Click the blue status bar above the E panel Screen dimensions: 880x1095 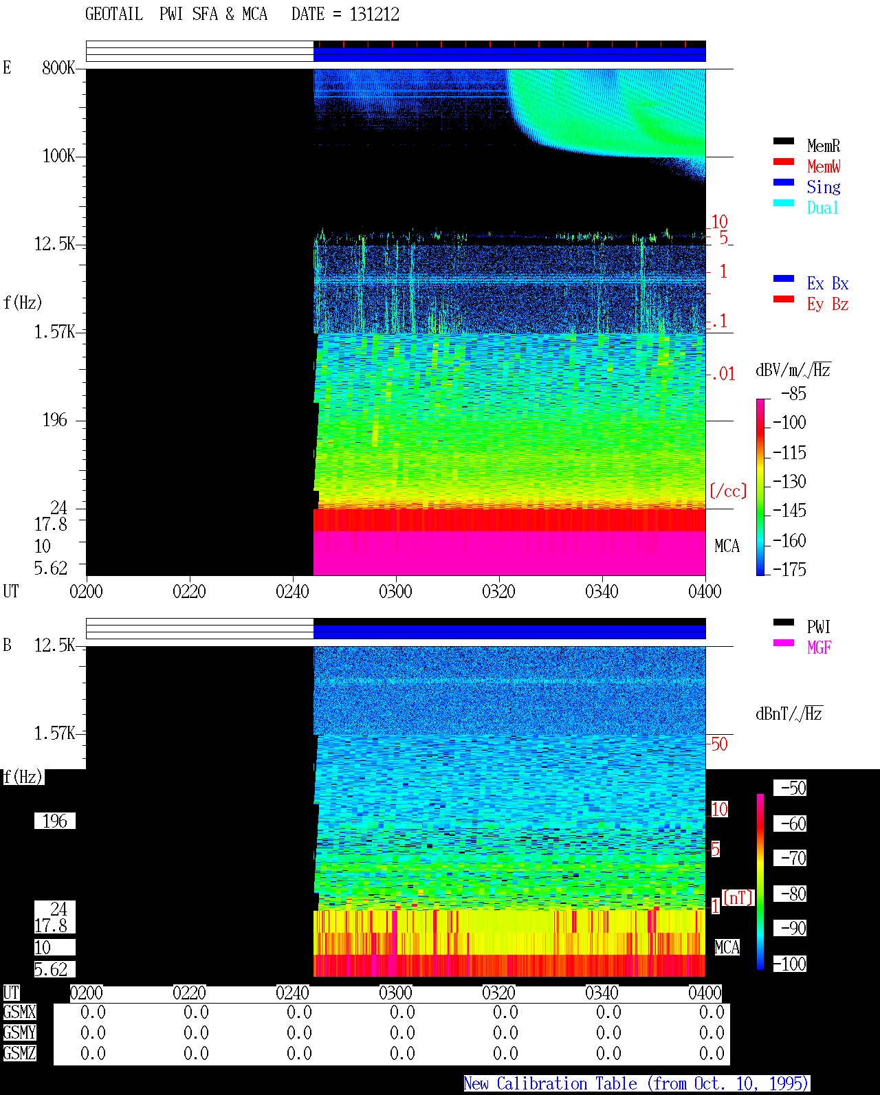[509, 54]
